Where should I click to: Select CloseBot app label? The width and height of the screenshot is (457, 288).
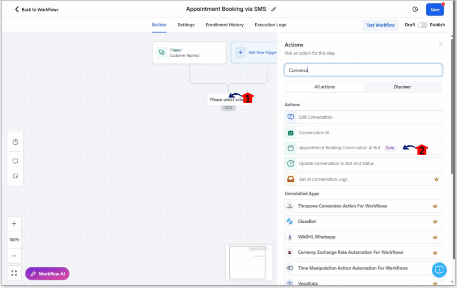[307, 221]
